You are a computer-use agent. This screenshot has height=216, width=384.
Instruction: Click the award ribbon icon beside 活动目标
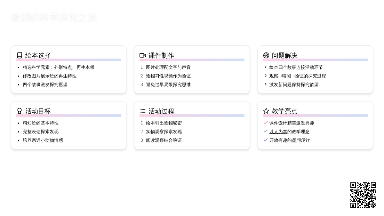(20, 111)
